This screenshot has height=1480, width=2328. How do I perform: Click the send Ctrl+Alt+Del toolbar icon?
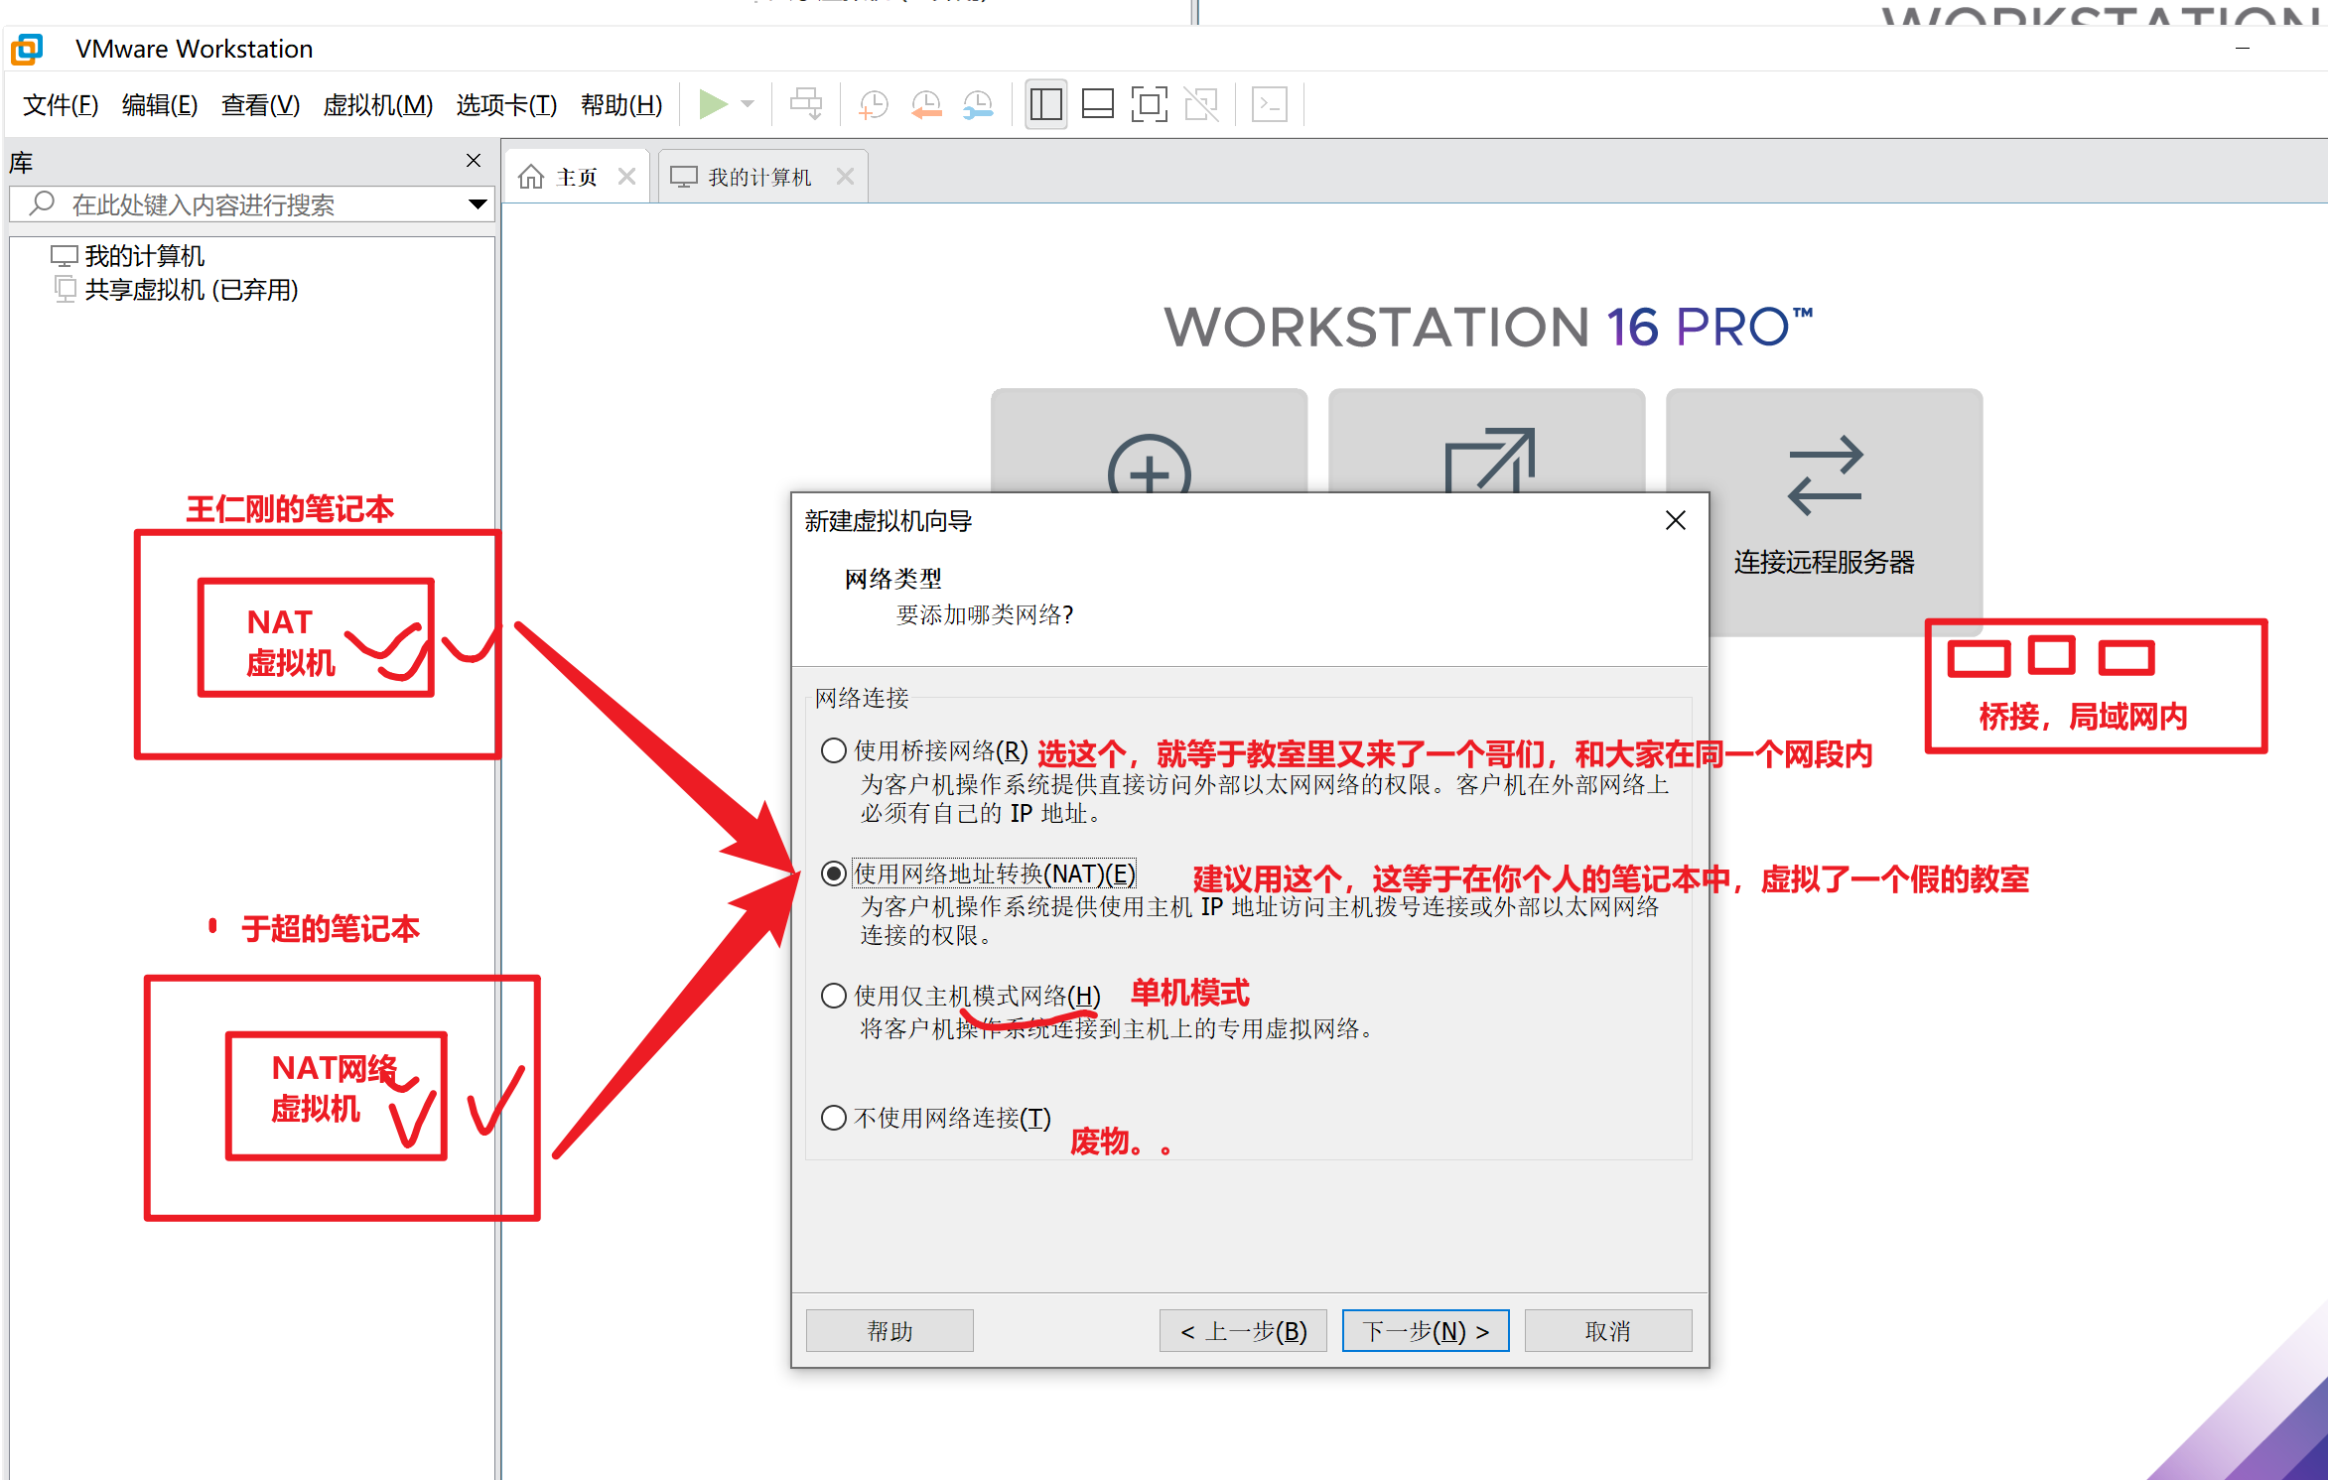pos(806,104)
